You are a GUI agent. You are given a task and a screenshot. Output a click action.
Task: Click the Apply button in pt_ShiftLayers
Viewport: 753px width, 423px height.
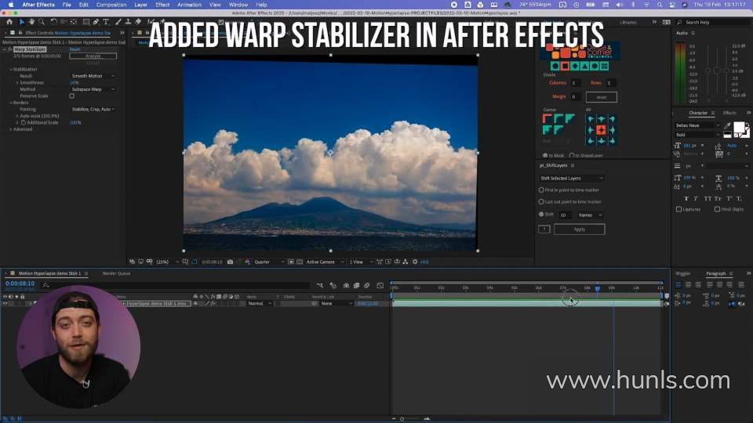pos(579,230)
